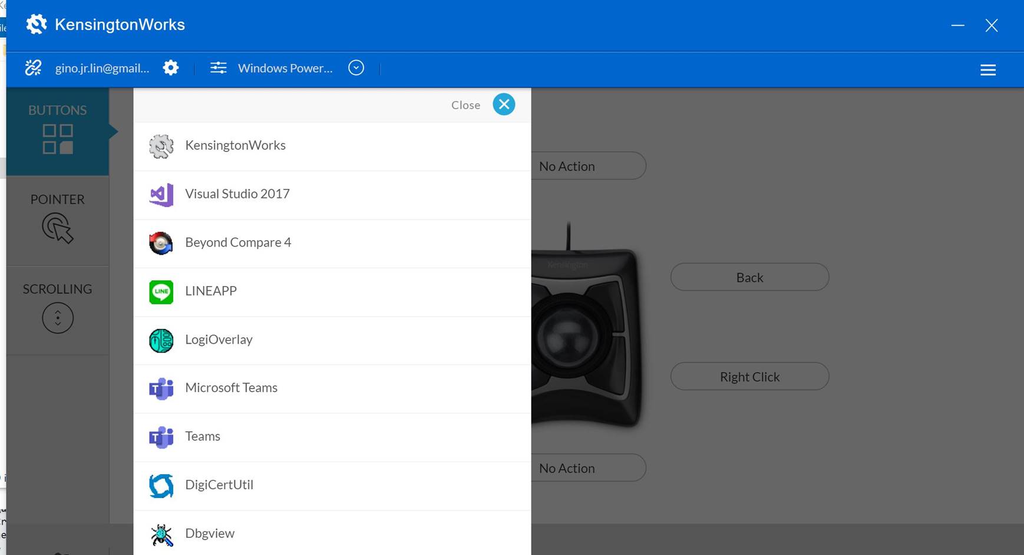Click the KensingtonWorks gear logo in title bar
Image resolution: width=1024 pixels, height=555 pixels.
point(36,24)
